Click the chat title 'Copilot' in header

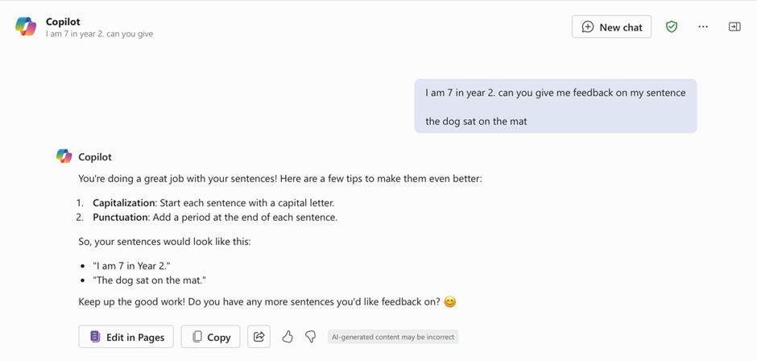click(x=63, y=22)
